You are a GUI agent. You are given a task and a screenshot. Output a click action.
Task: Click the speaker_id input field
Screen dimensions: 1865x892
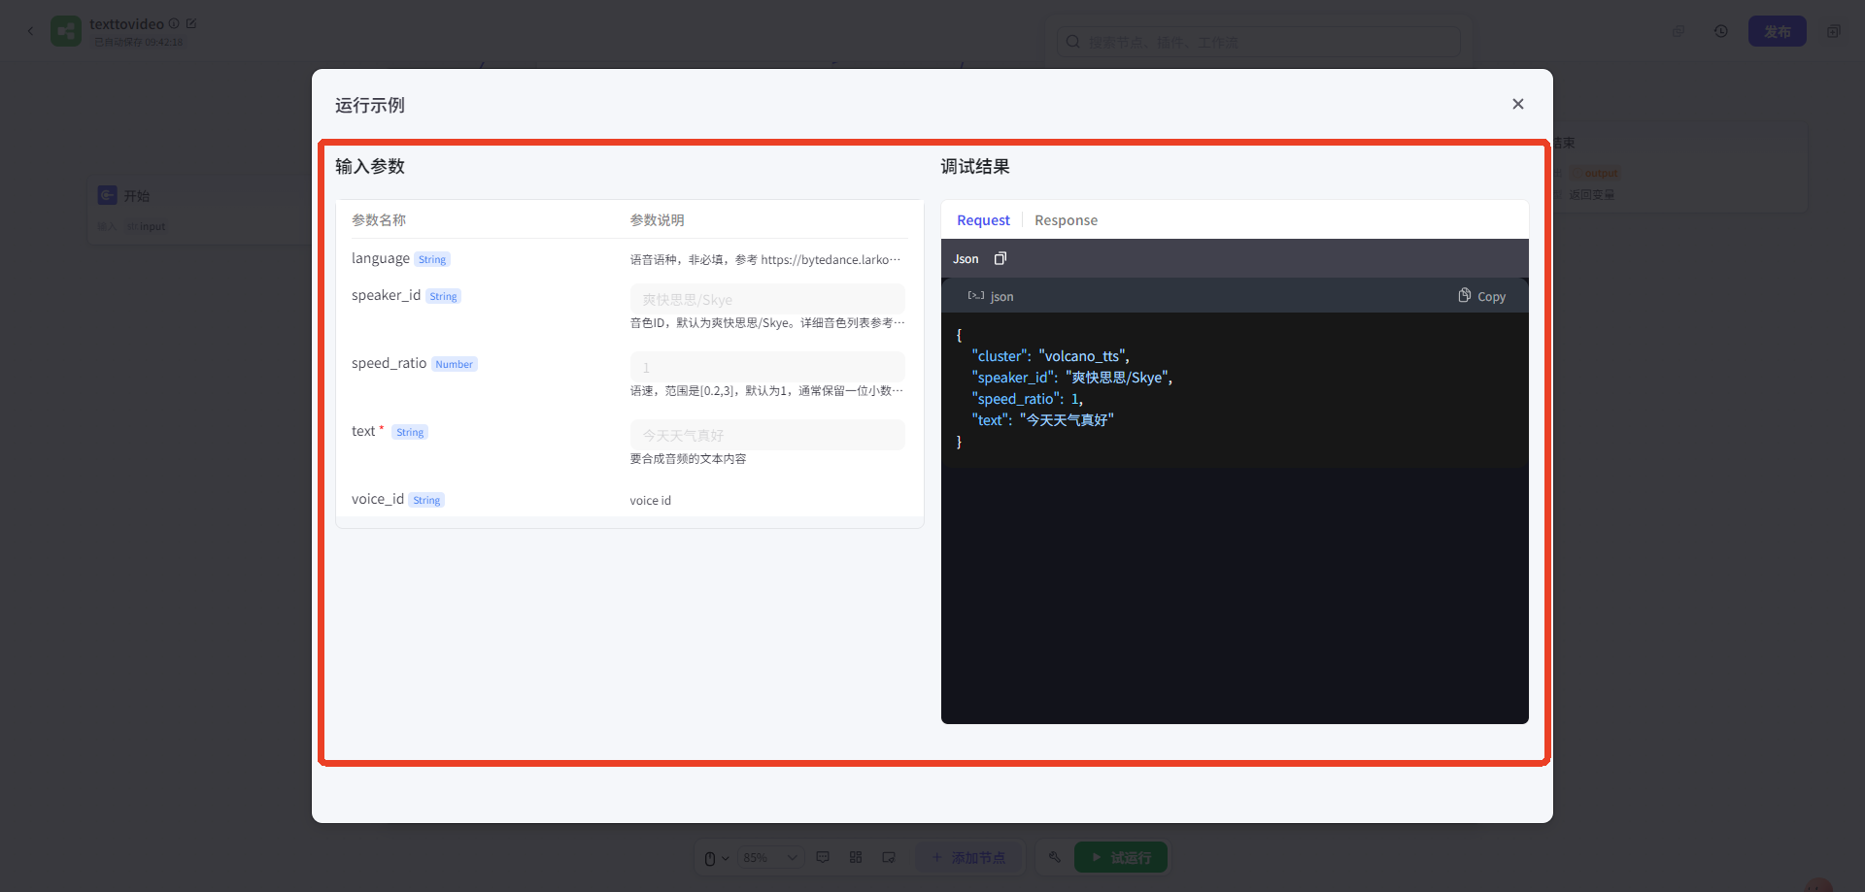(x=766, y=300)
